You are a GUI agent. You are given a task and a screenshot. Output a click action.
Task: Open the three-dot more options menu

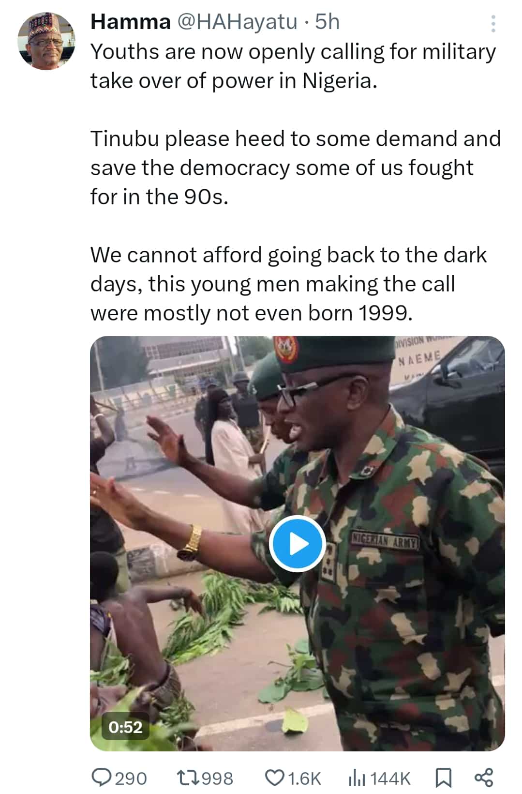493,23
